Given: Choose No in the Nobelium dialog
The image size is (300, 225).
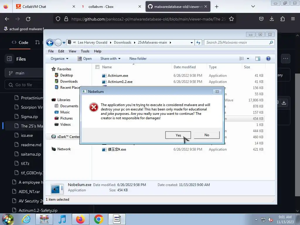Looking at the screenshot, I should [x=207, y=135].
